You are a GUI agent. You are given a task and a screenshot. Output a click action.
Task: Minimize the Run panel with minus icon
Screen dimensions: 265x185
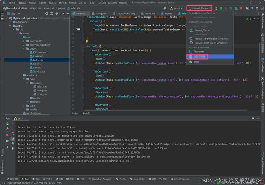pyautogui.click(x=258, y=118)
